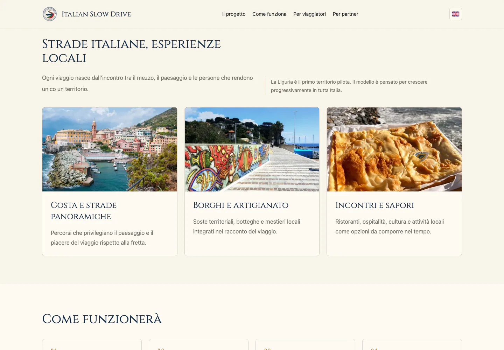The width and height of the screenshot is (504, 350).
Task: Go to Come funziona section
Action: click(269, 14)
